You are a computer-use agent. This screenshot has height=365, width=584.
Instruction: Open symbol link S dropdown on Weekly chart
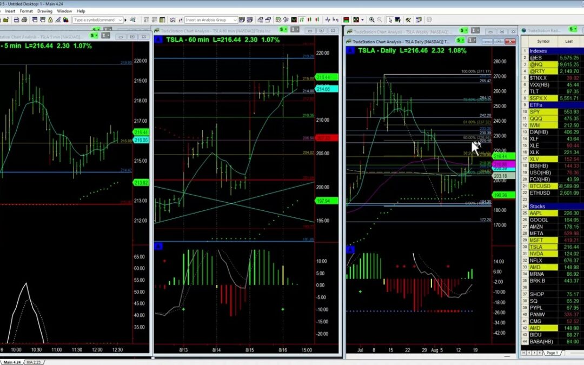click(464, 30)
